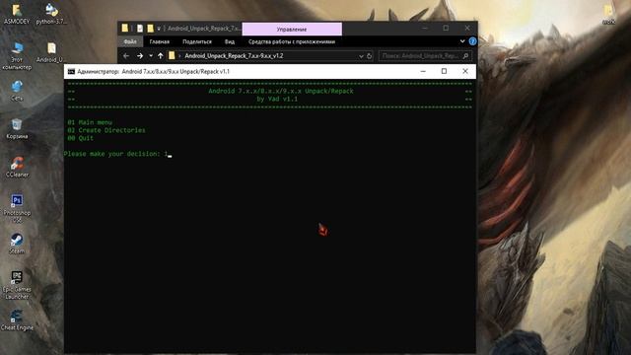Viewport: 631px width, 355px height.
Task: Switch to the 'Вид' ribbon tab
Action: pos(230,41)
